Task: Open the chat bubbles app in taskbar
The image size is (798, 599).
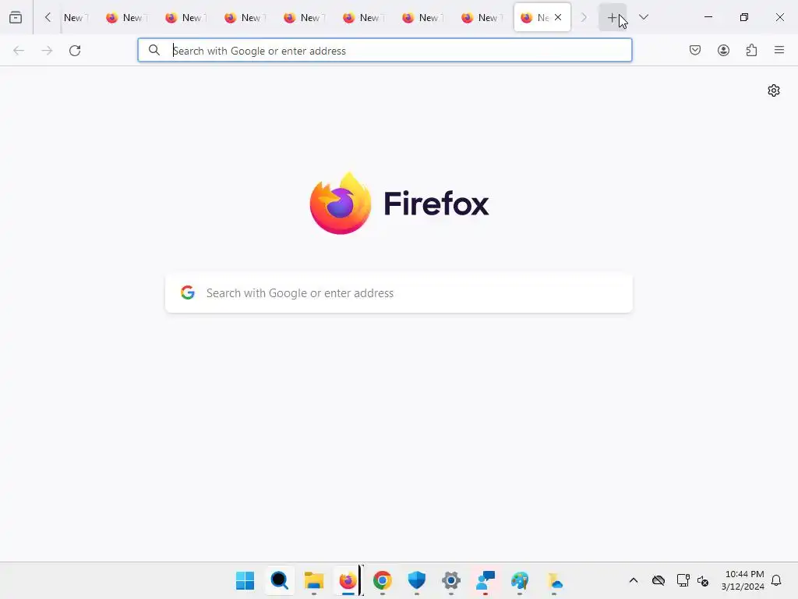Action: click(486, 580)
